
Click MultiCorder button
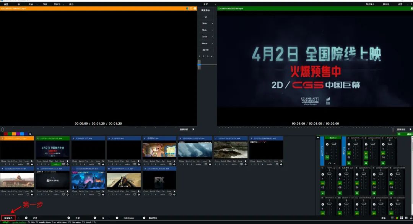pos(129,218)
